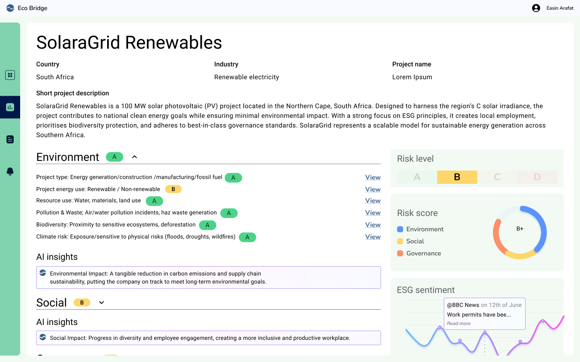
Task: Click the AI icon in Social Impact insight
Action: click(43, 337)
